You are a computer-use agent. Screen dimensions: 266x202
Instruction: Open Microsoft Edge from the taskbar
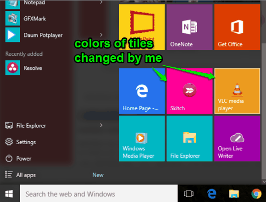pyautogui.click(x=211, y=194)
